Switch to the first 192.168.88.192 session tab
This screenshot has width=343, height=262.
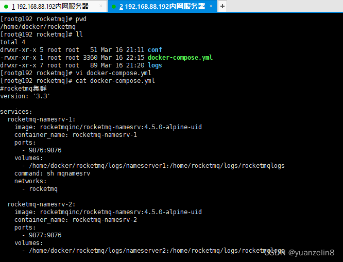pos(52,7)
